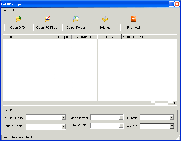Expand the Frame rate dropdown
The width and height of the screenshot is (181, 141).
click(121, 125)
